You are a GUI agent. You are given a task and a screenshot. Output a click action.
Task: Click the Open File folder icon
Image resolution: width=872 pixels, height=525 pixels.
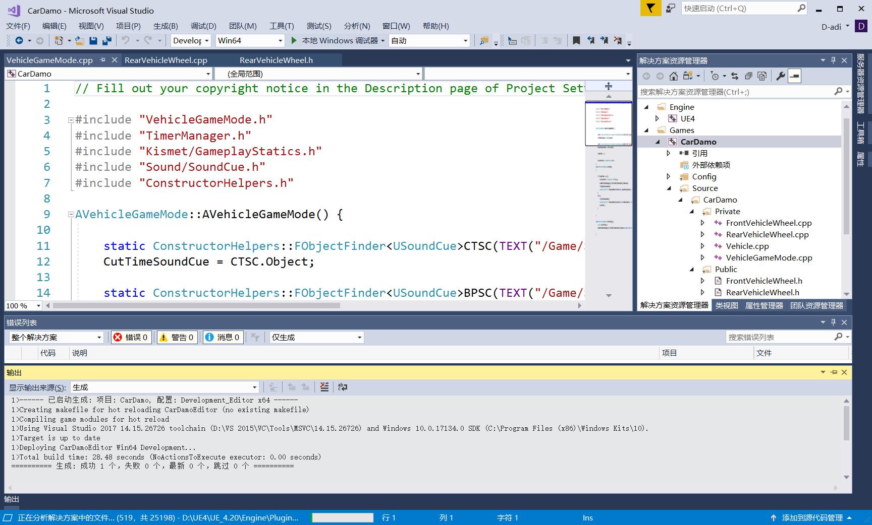[x=80, y=40]
